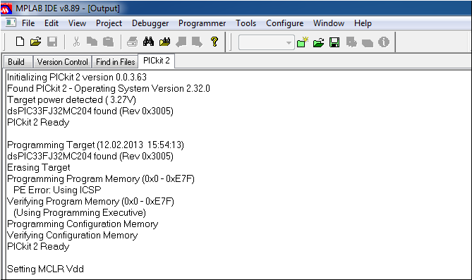
Task: Select the PICkit 2 output tab
Action: click(156, 61)
